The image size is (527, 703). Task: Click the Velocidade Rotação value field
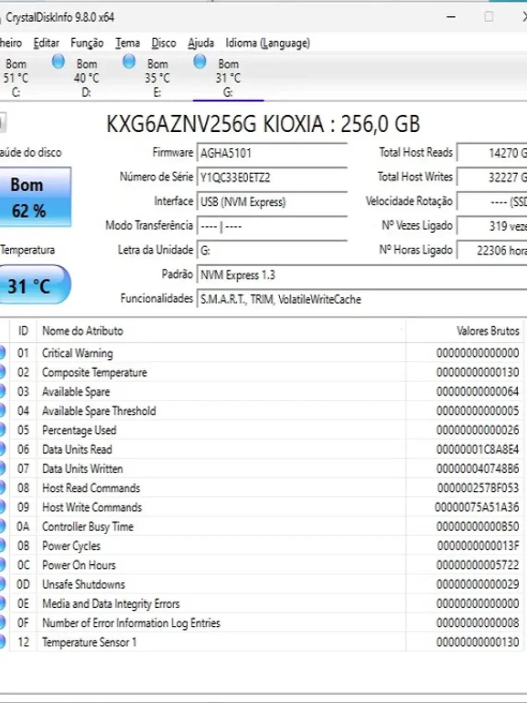click(x=492, y=202)
